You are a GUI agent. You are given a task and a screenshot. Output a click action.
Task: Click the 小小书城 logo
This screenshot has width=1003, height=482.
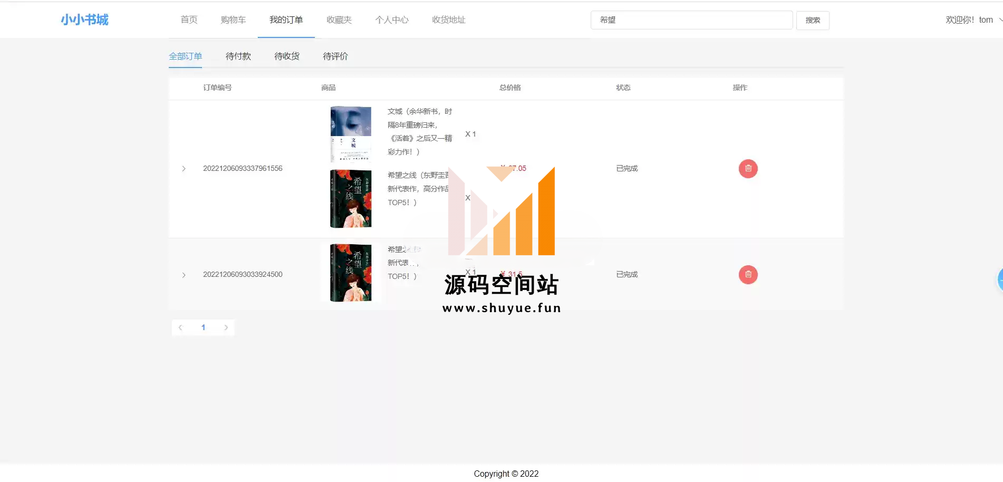point(84,20)
